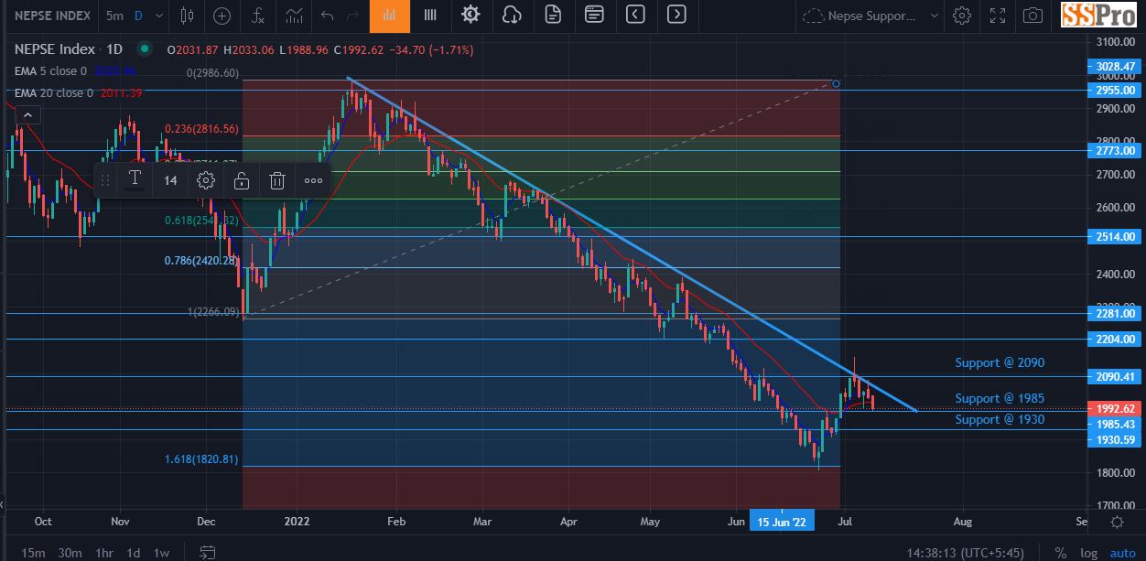Switch to the 15m timeframe tab
This screenshot has width=1146, height=561.
[x=34, y=553]
